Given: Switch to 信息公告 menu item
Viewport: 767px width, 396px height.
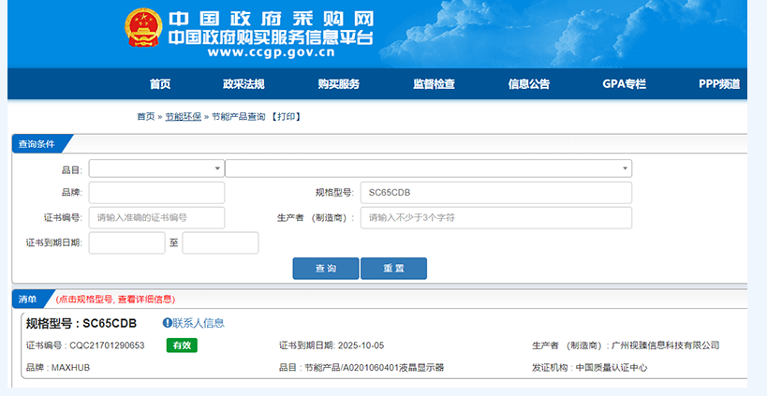Looking at the screenshot, I should [529, 84].
